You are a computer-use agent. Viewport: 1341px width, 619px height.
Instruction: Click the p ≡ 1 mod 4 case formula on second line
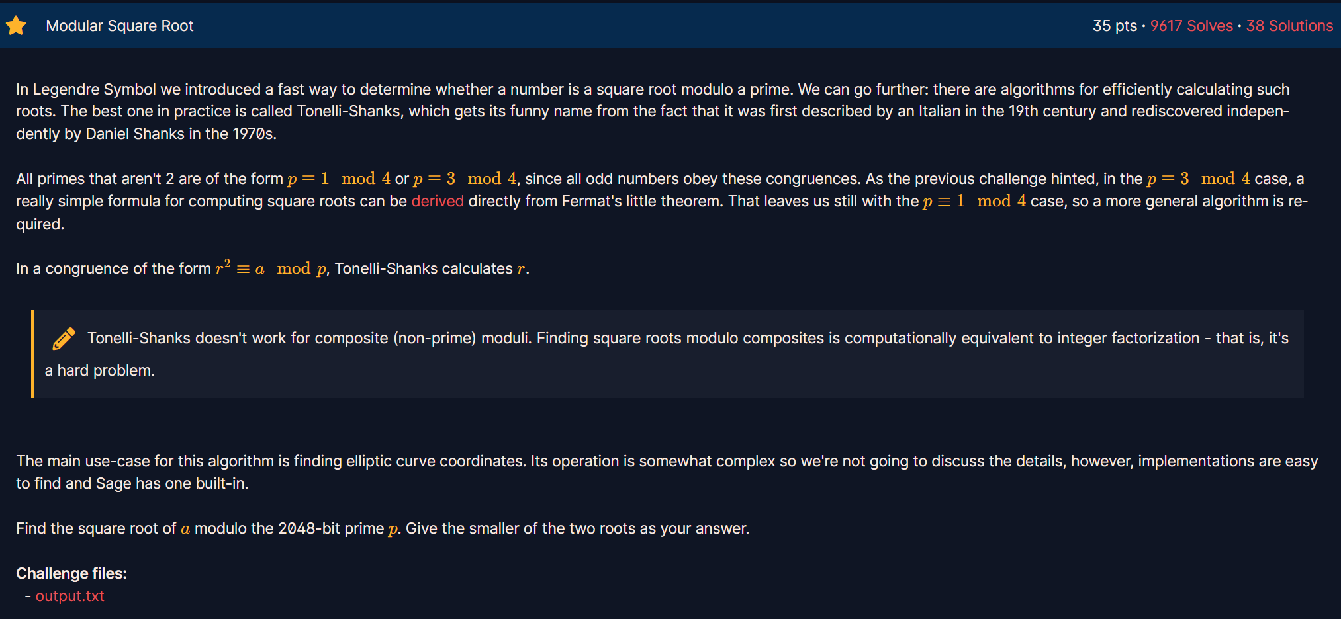(974, 201)
